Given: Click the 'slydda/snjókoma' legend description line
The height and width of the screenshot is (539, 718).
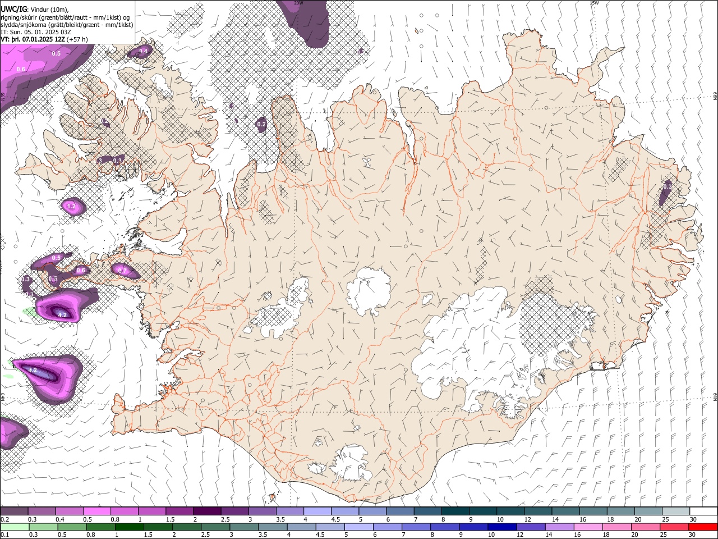Looking at the screenshot, I should click(67, 25).
